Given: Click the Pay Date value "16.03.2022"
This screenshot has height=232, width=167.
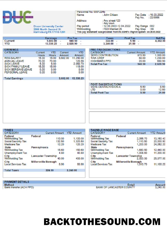Looking at the screenshot, I should [157, 15].
